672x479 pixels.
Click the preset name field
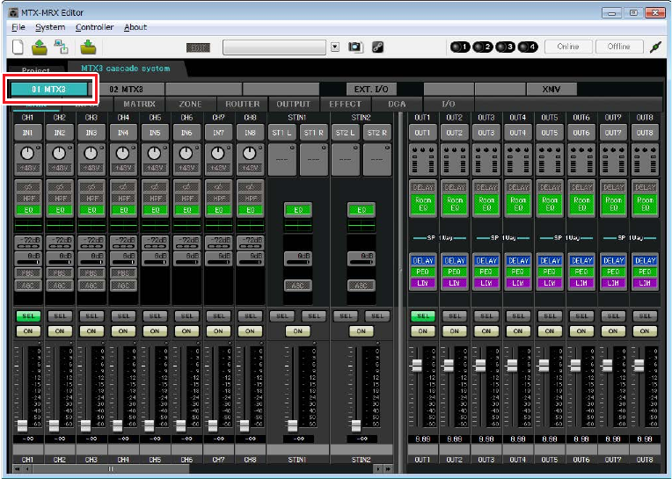(274, 47)
